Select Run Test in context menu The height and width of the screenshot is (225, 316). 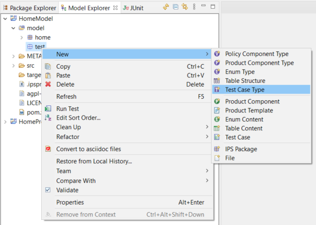(x=67, y=109)
